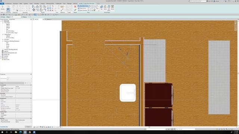Screen dimensions: 239x134
Task: Click the Revit taskbar icon
Action: point(25,132)
